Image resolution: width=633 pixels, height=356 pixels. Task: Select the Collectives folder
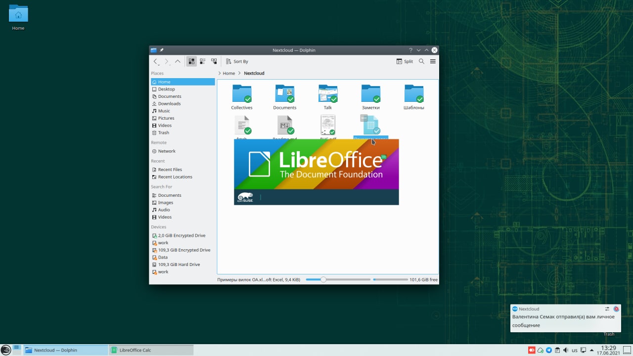[242, 97]
